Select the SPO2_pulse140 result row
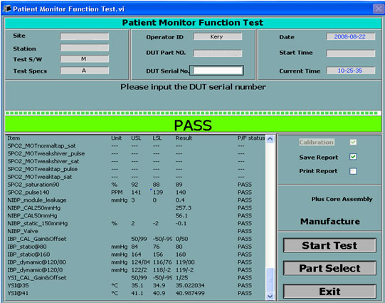This screenshot has height=303, width=385. click(x=136, y=192)
